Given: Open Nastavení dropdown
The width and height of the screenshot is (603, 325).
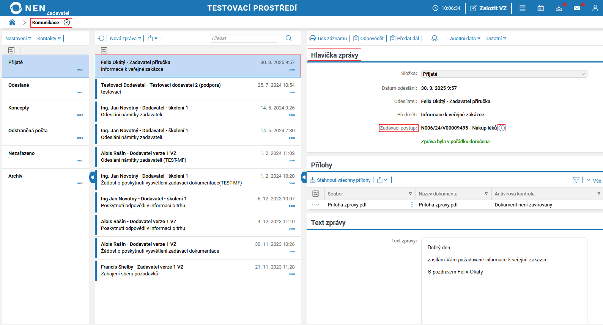Looking at the screenshot, I should click(x=18, y=38).
